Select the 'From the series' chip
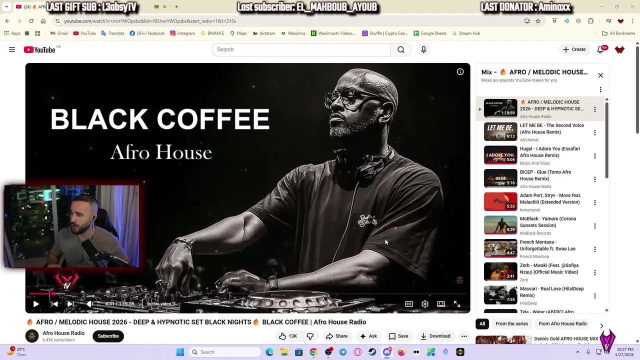 tap(511, 324)
